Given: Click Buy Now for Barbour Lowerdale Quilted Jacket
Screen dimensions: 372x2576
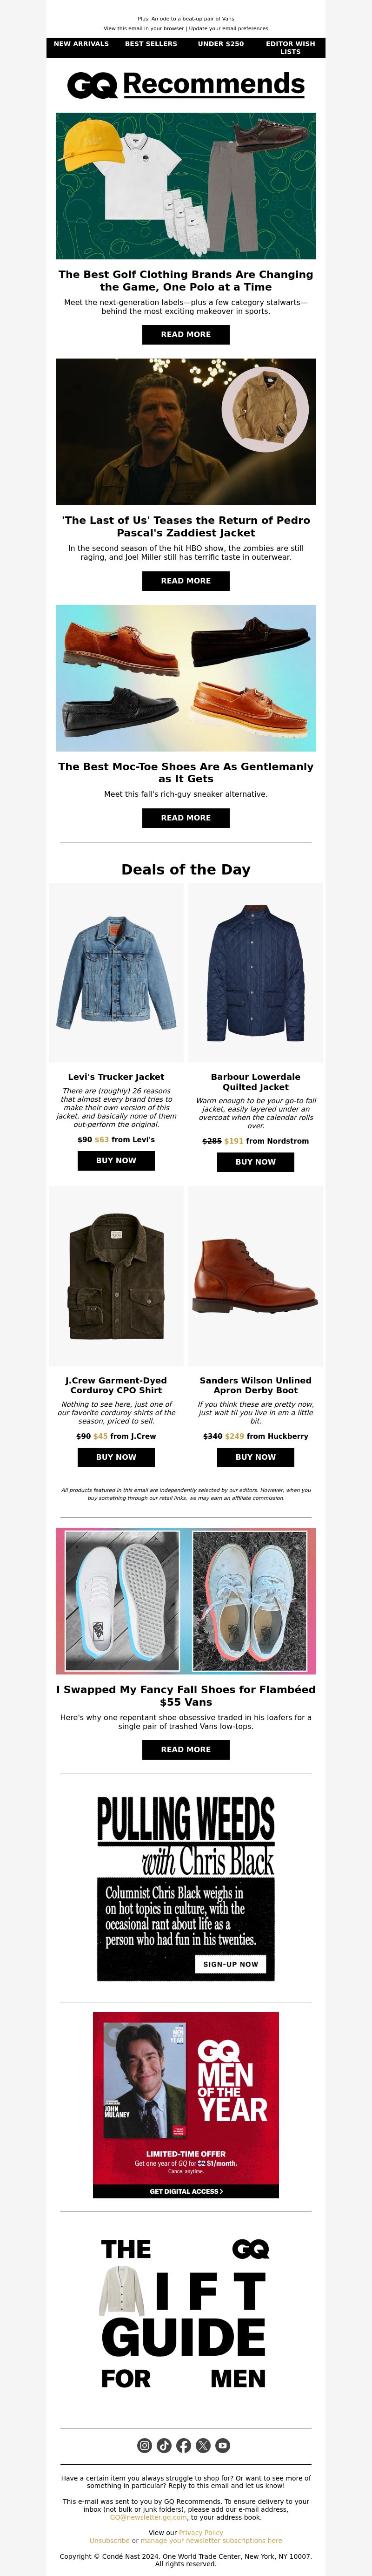Looking at the screenshot, I should pyautogui.click(x=255, y=1162).
